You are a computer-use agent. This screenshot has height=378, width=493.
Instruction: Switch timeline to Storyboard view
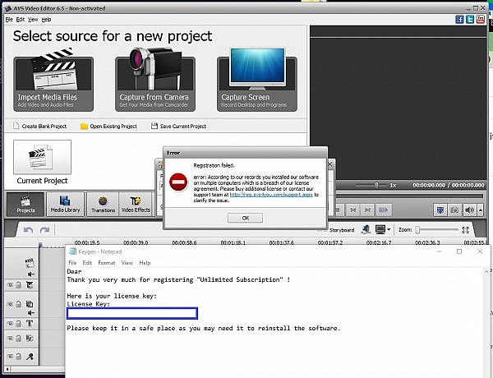[x=342, y=230]
